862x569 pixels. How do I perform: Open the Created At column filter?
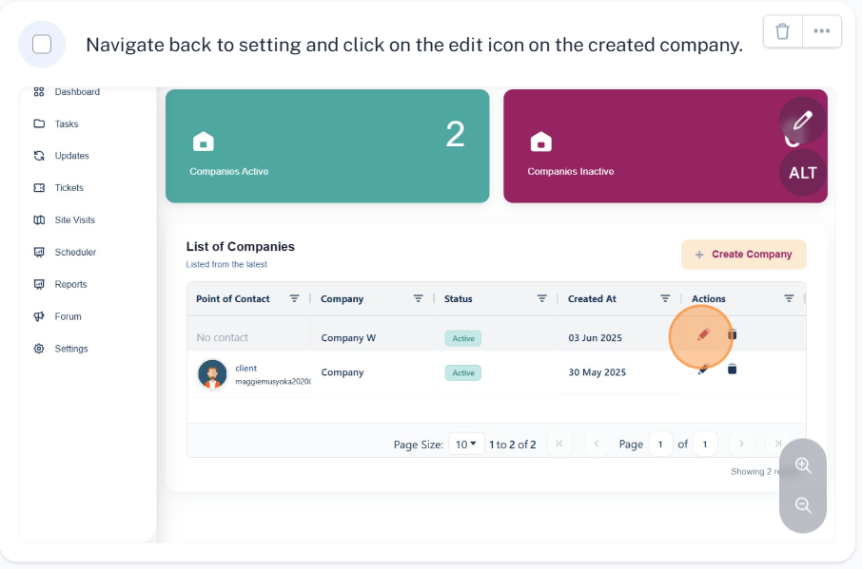coord(665,298)
